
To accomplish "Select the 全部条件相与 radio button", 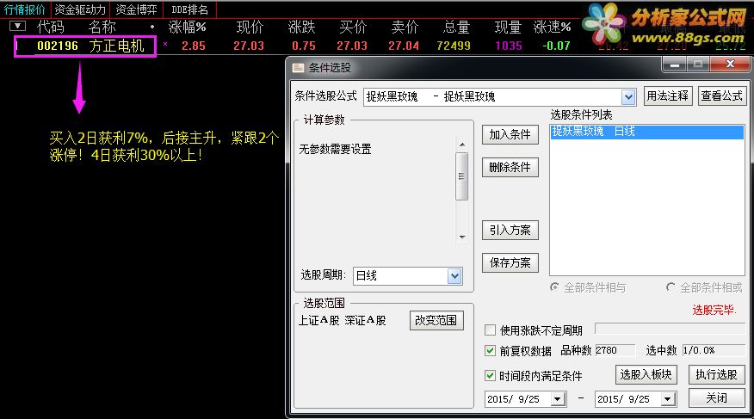I will 554,287.
